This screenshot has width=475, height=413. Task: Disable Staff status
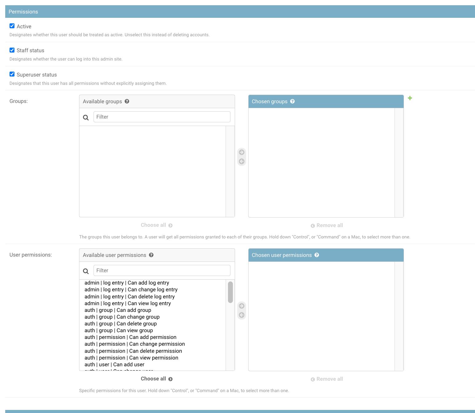click(12, 50)
